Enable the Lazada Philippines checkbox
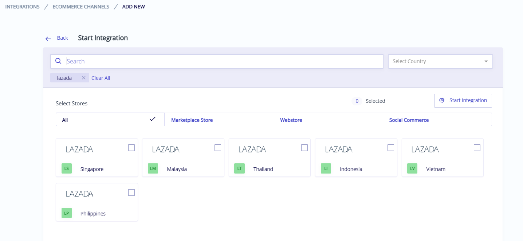Image resolution: width=523 pixels, height=241 pixels. tap(131, 192)
